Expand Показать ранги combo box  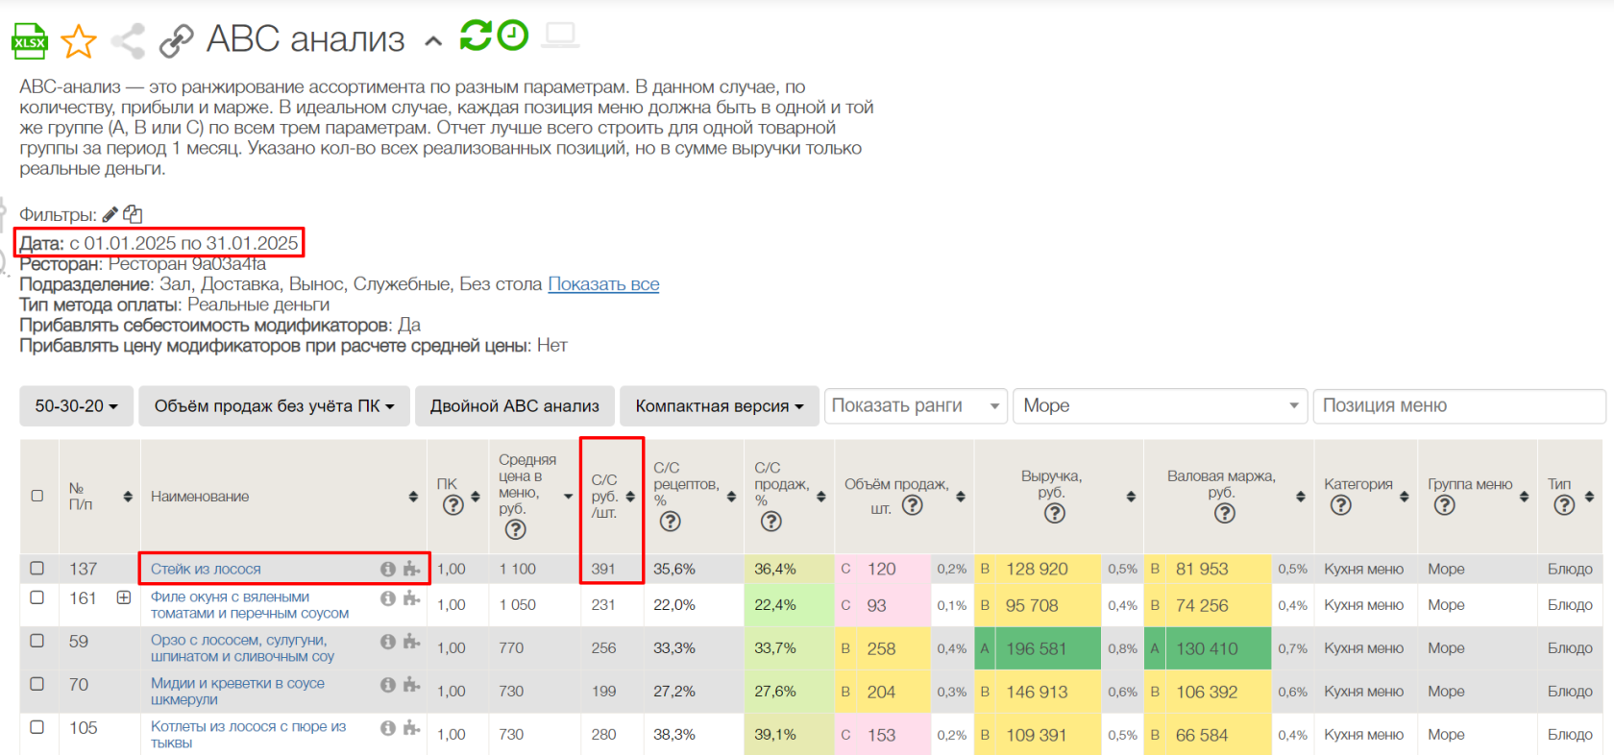click(x=915, y=406)
